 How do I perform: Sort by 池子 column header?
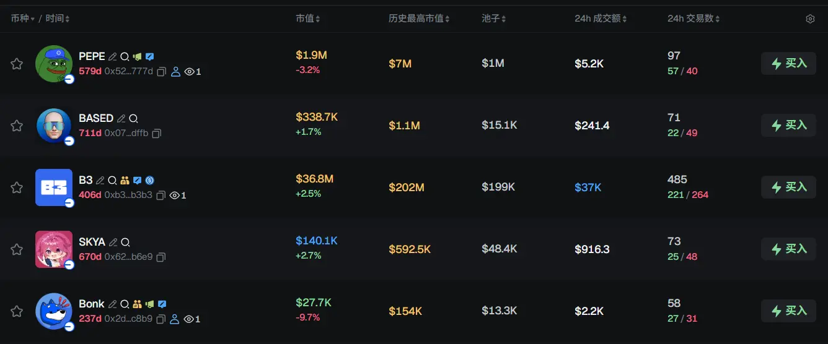(x=494, y=19)
